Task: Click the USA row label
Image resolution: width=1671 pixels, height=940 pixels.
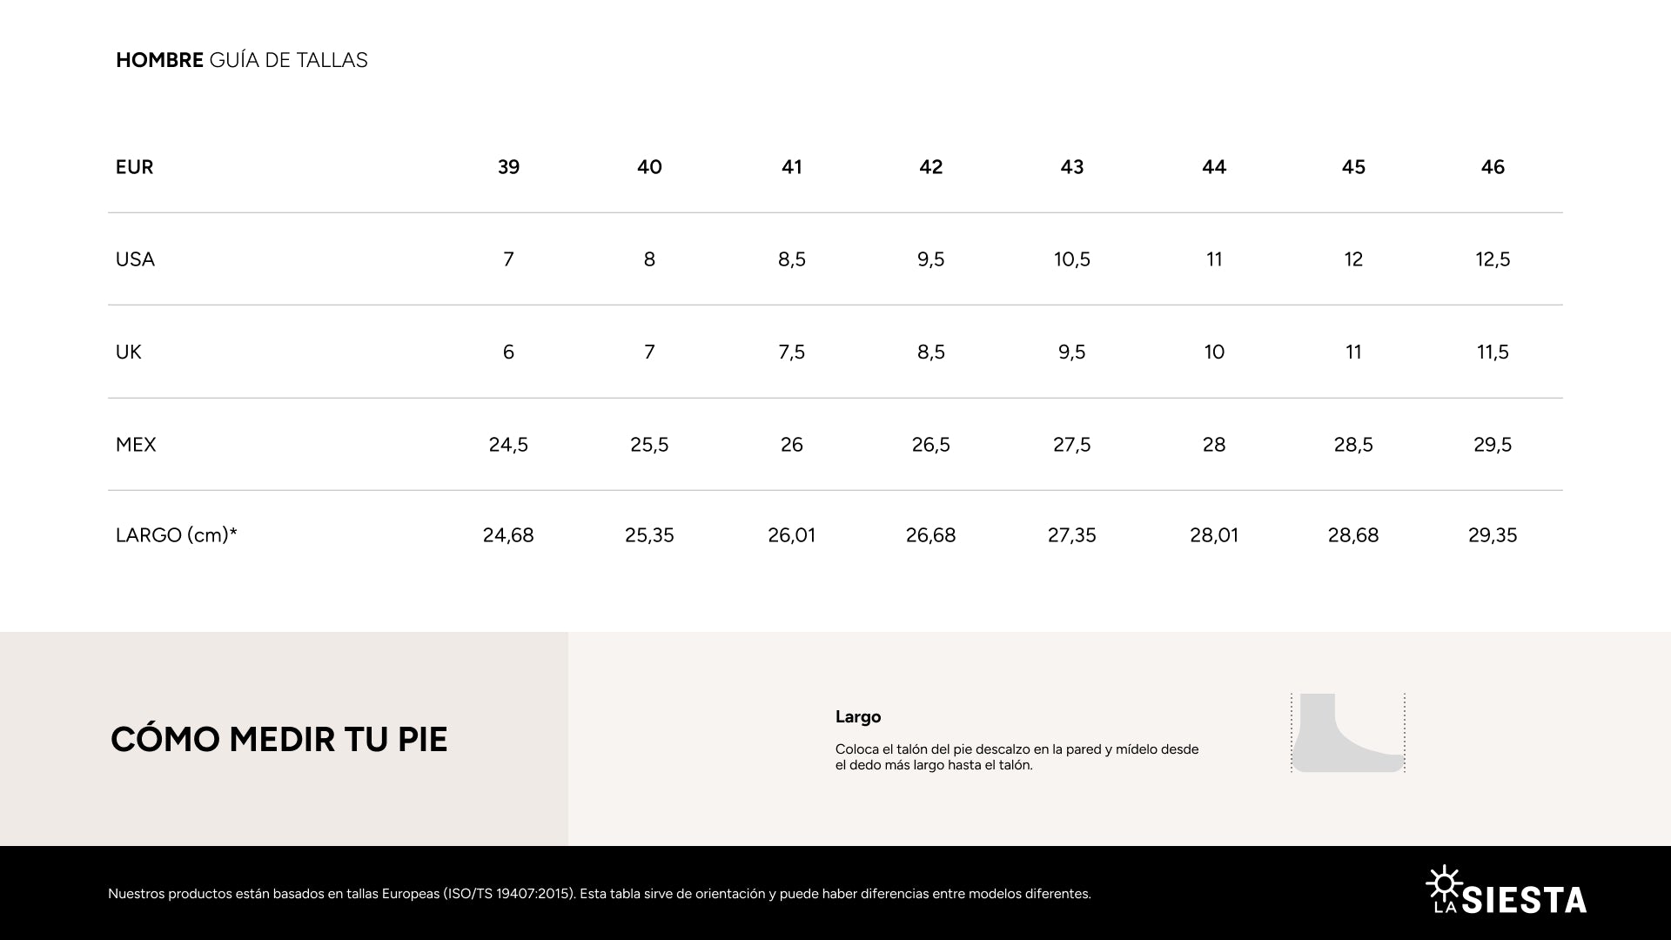Action: [x=135, y=259]
